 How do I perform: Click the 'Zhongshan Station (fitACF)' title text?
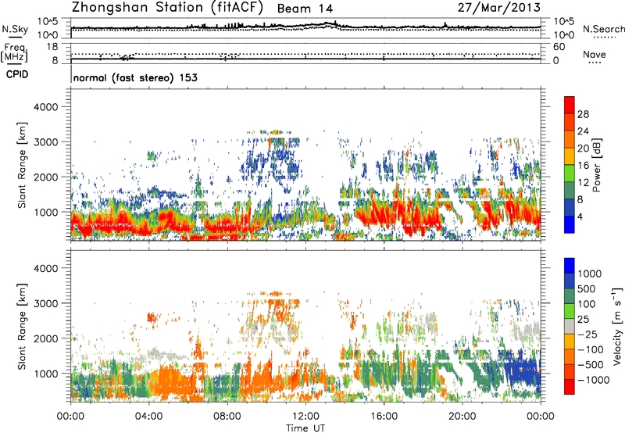[x=167, y=8]
